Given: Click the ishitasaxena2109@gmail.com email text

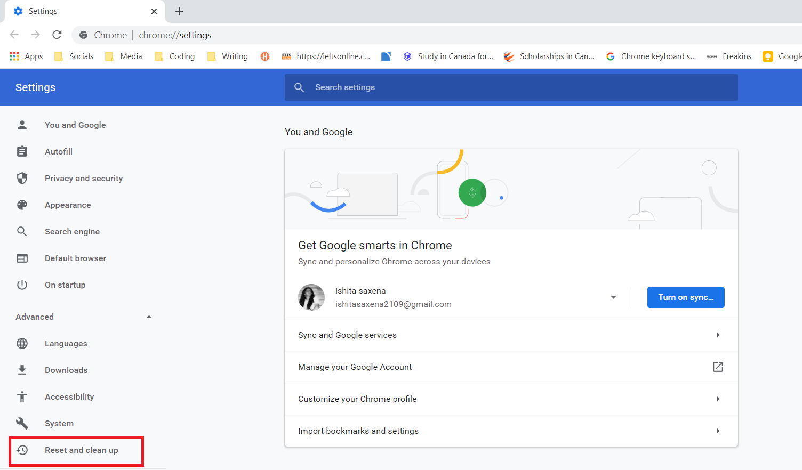Looking at the screenshot, I should coord(394,304).
